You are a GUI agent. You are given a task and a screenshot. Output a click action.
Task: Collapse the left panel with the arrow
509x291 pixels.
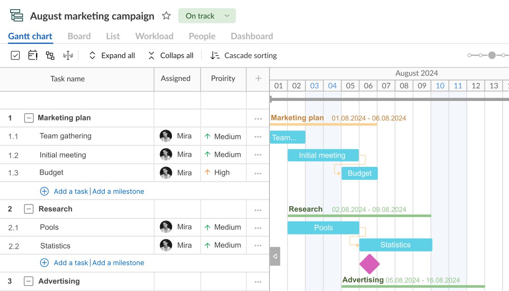coord(275,256)
